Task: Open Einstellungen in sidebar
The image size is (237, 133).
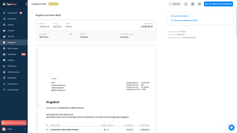Action: pyautogui.click(x=13, y=90)
